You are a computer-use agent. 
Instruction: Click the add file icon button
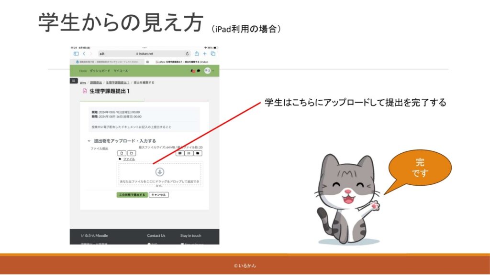point(122,153)
